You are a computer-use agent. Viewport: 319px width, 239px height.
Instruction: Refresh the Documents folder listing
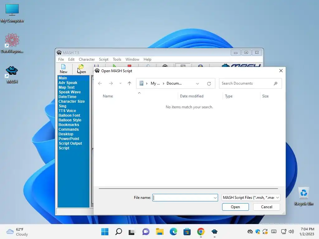209,83
